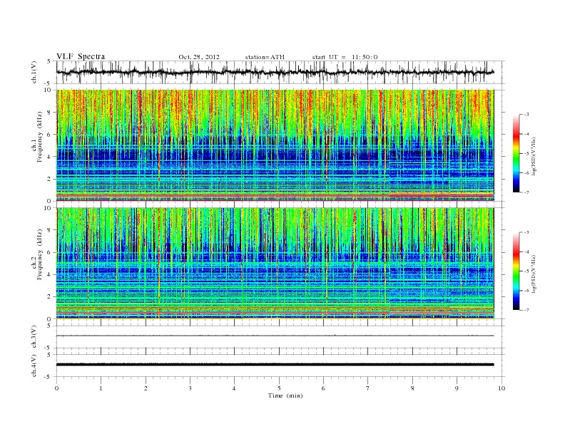Image resolution: width=565 pixels, height=436 pixels.
Task: Click the thick ch.4 voltage trace
Action: (x=275, y=365)
